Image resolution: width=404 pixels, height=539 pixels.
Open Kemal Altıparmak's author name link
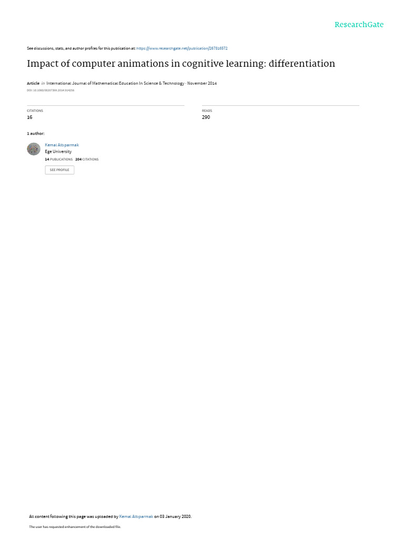pyautogui.click(x=62, y=145)
